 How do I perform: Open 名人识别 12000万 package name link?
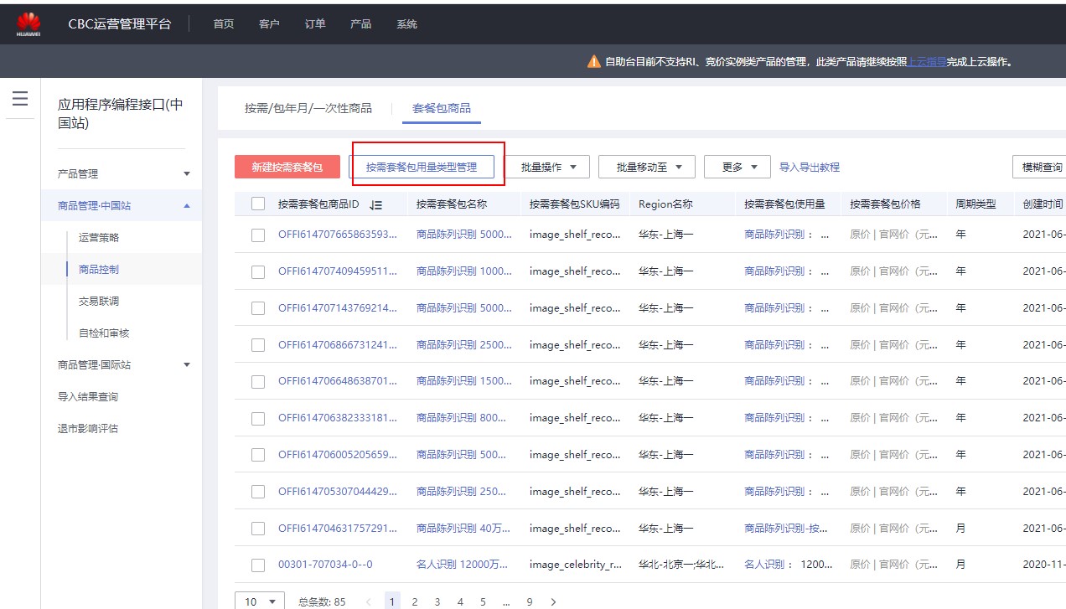(463, 565)
